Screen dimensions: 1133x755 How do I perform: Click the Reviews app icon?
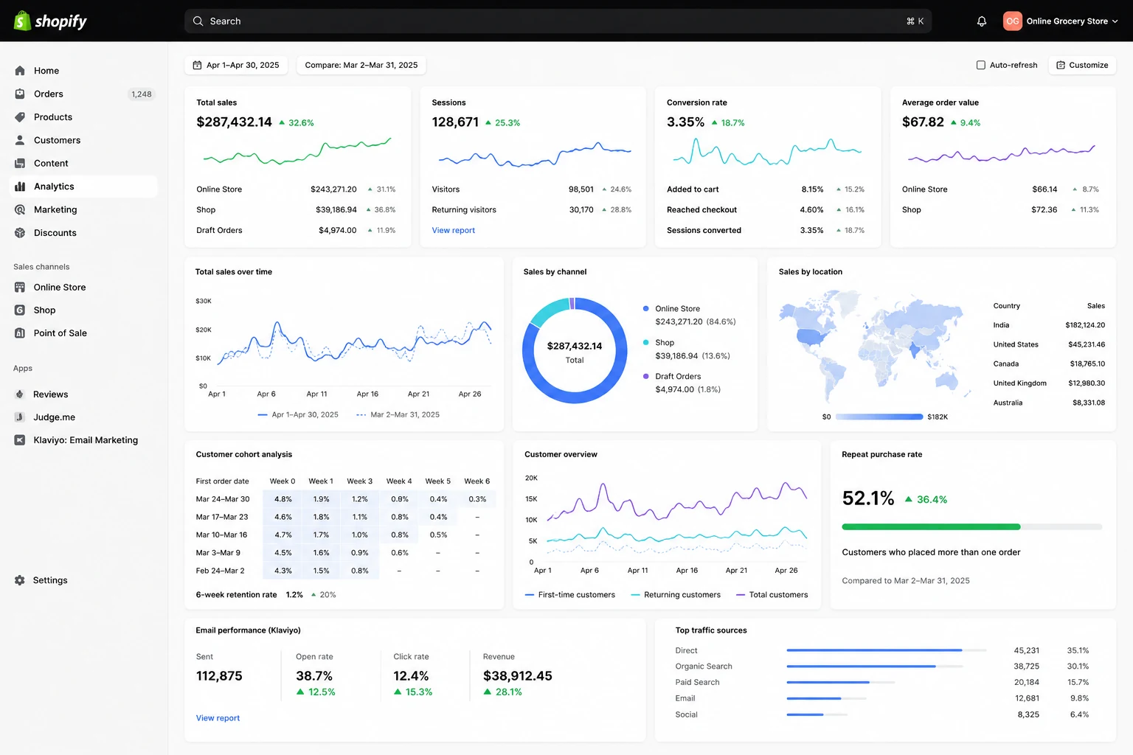[20, 394]
